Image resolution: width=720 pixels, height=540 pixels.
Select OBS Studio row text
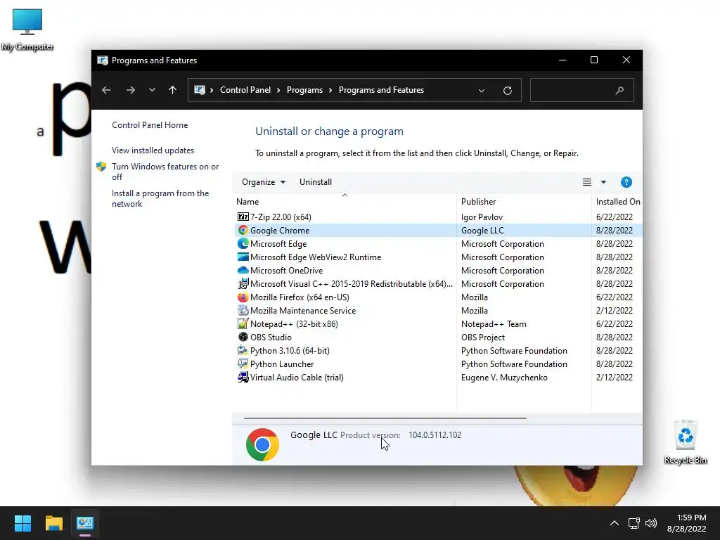coord(271,337)
